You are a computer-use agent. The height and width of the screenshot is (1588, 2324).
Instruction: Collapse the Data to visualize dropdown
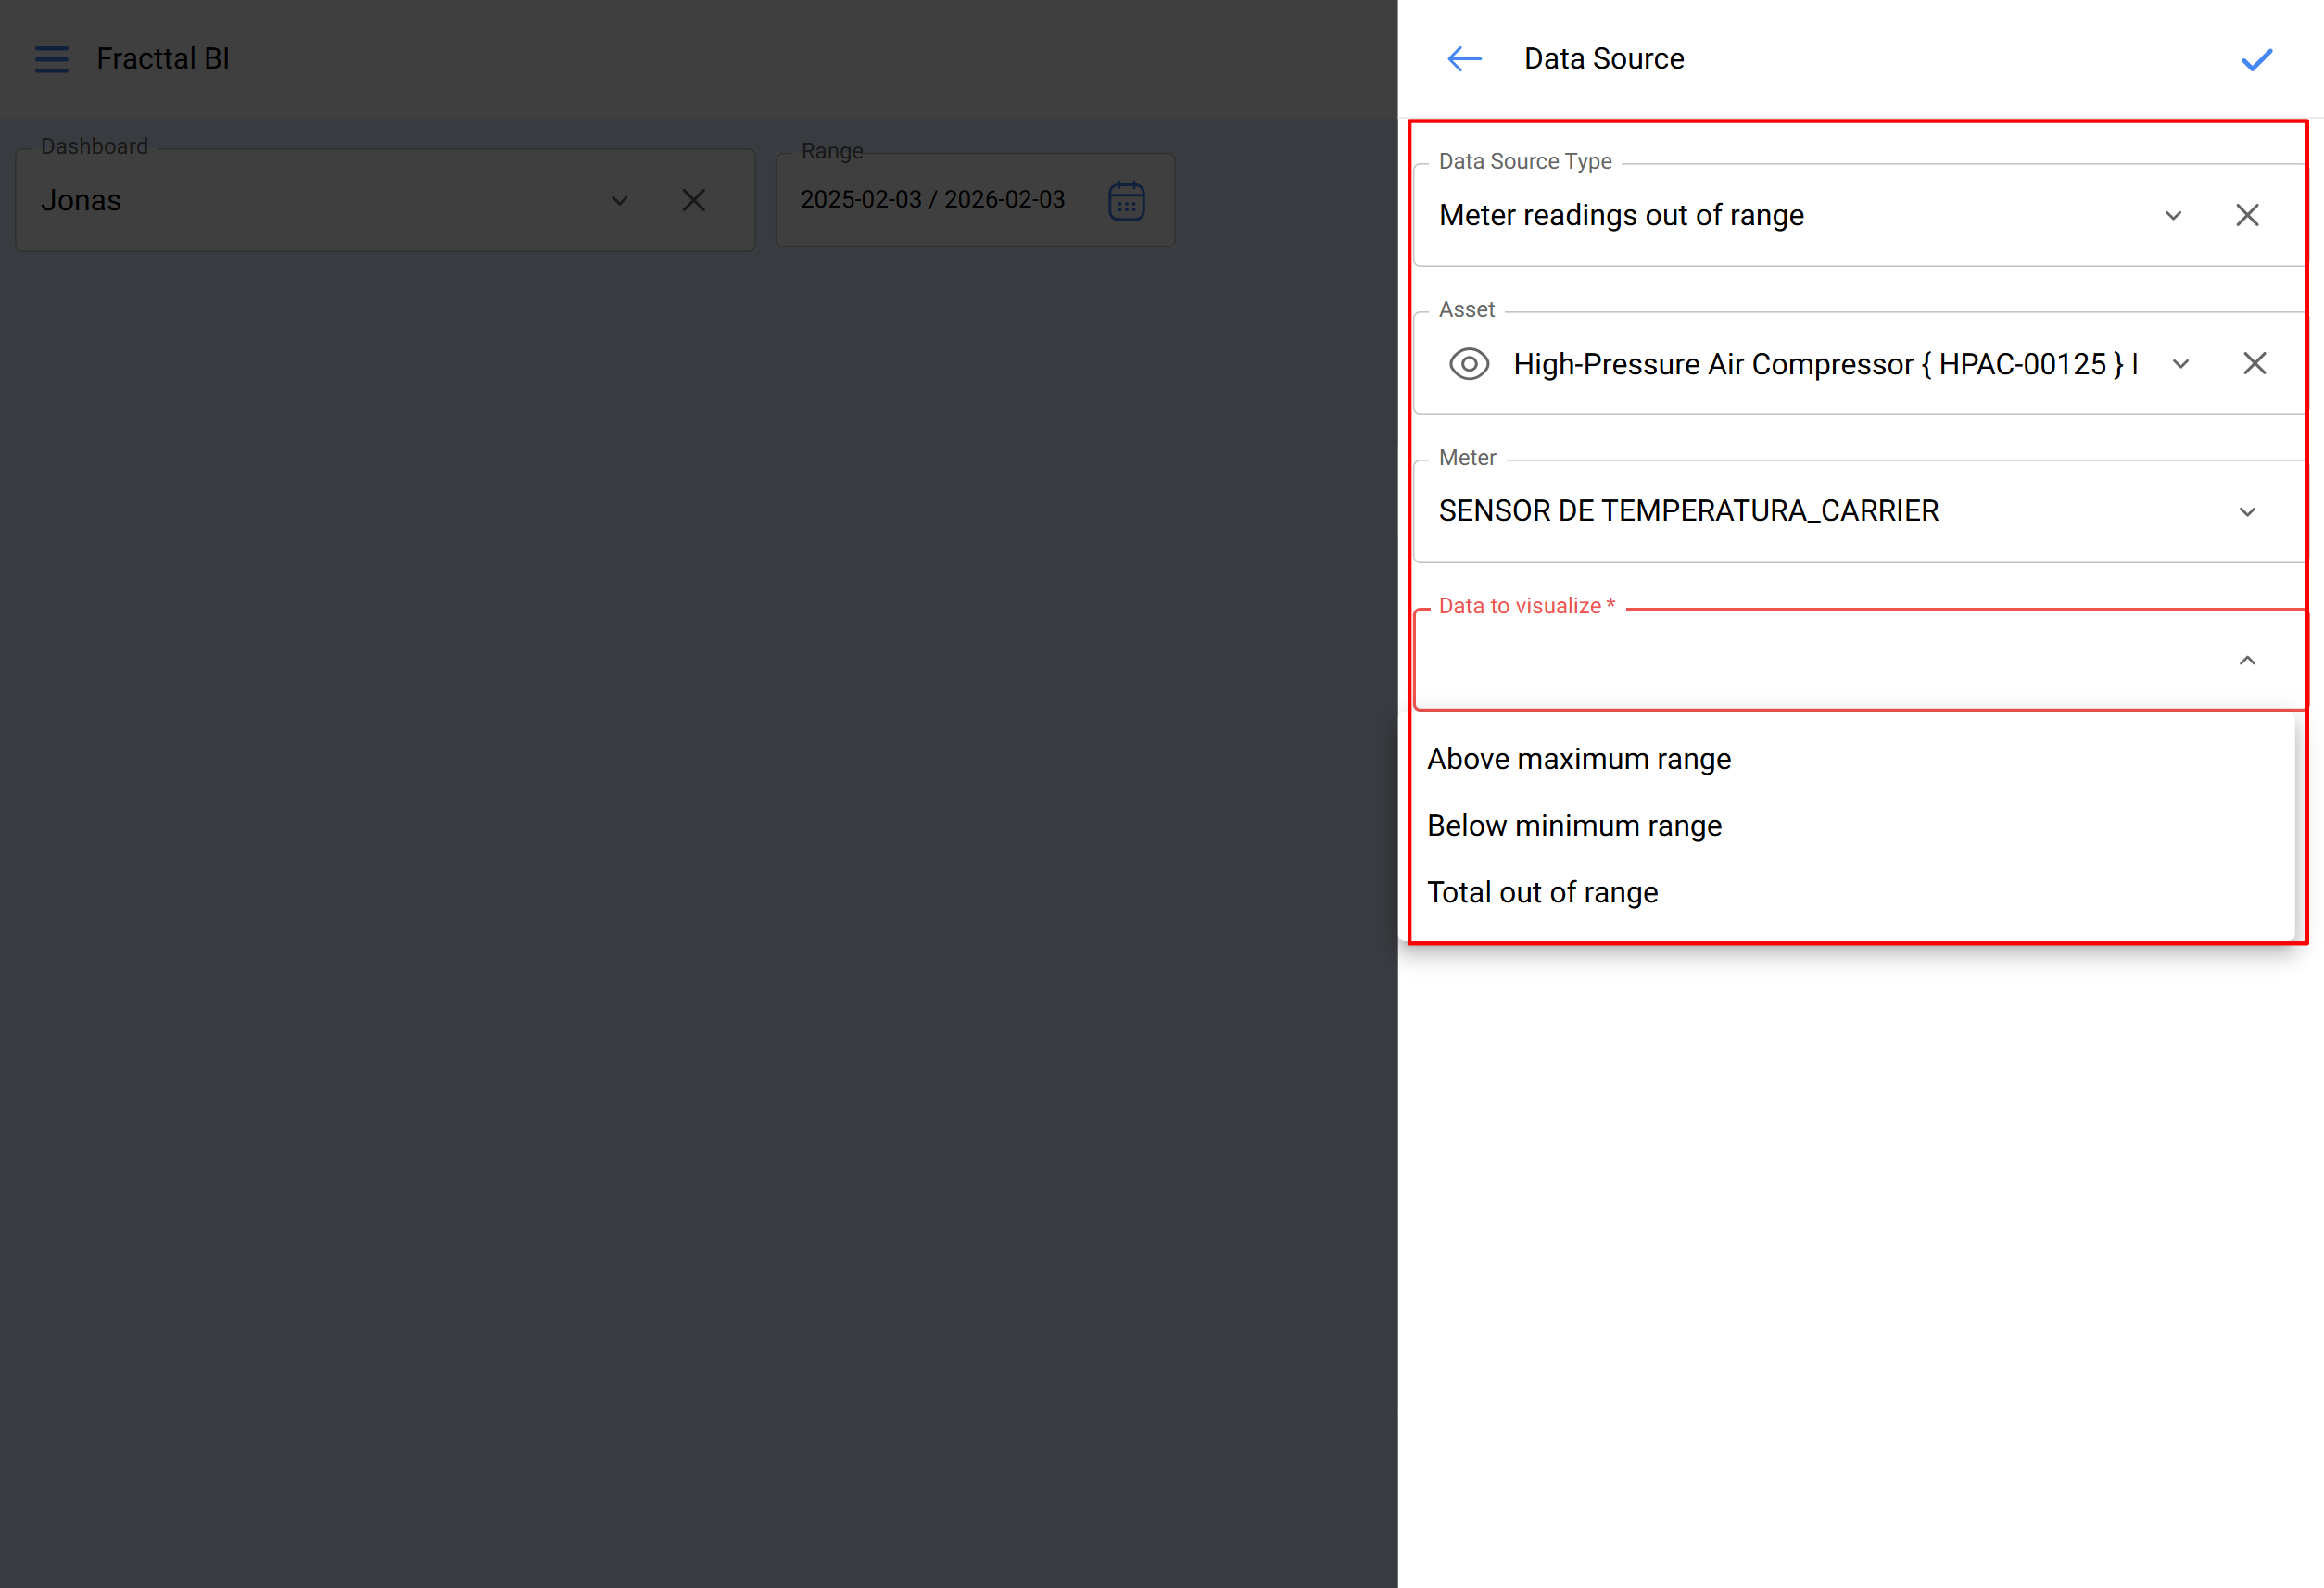(2247, 660)
